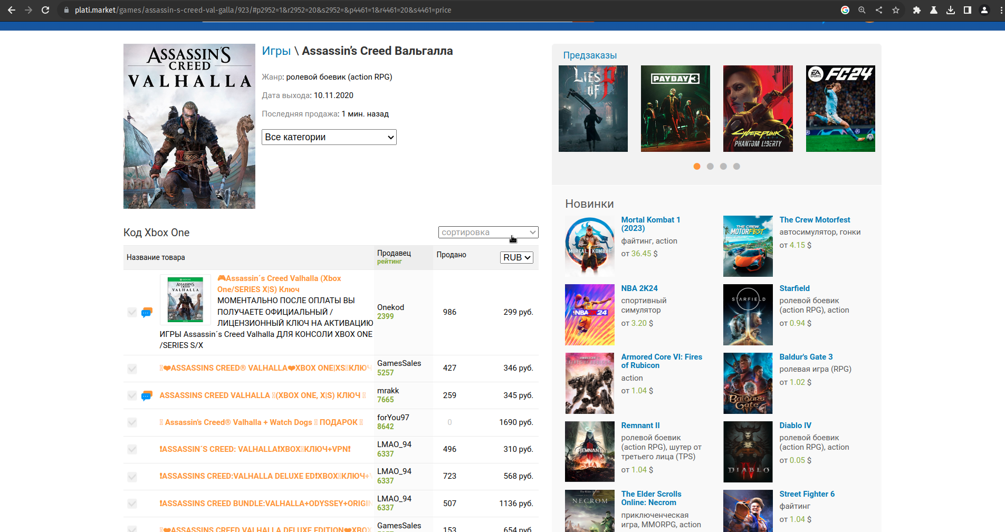Screen dimensions: 1005x532
Task: Click Onekod offer Xbox box-art thumbnail
Action: (x=185, y=299)
